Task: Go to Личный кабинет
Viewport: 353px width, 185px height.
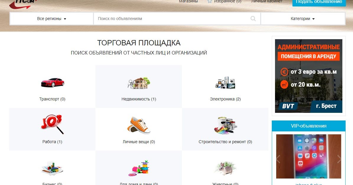Action: (267, 1)
